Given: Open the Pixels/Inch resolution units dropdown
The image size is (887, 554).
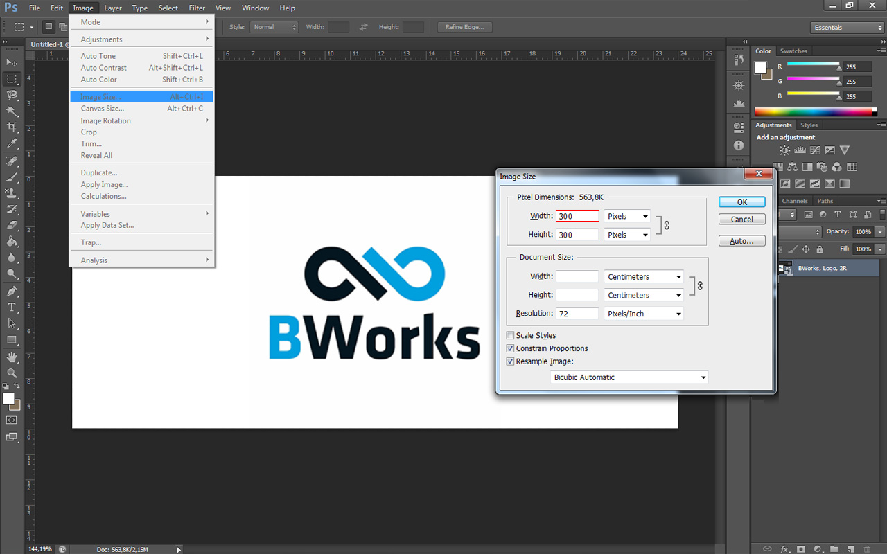Looking at the screenshot, I should [644, 314].
